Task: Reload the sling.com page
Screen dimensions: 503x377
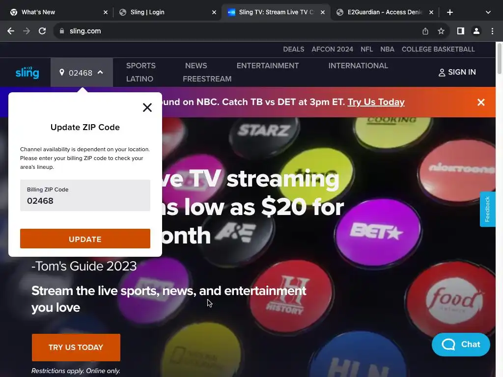Action: coord(42,31)
